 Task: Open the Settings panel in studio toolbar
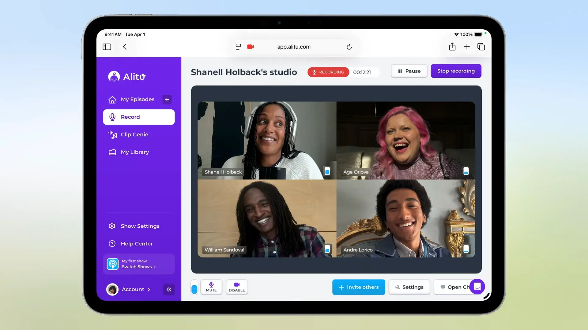(409, 287)
